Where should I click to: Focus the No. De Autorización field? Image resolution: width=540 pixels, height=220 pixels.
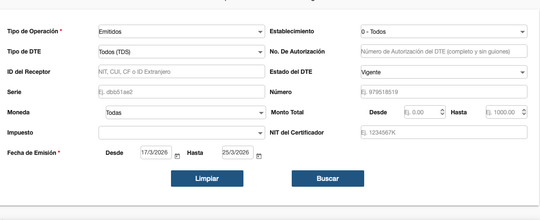click(444, 51)
